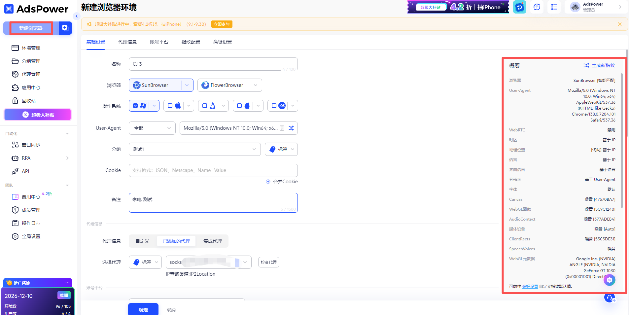Expand RPA submenu in sidebar
The height and width of the screenshot is (315, 629).
coord(67,158)
